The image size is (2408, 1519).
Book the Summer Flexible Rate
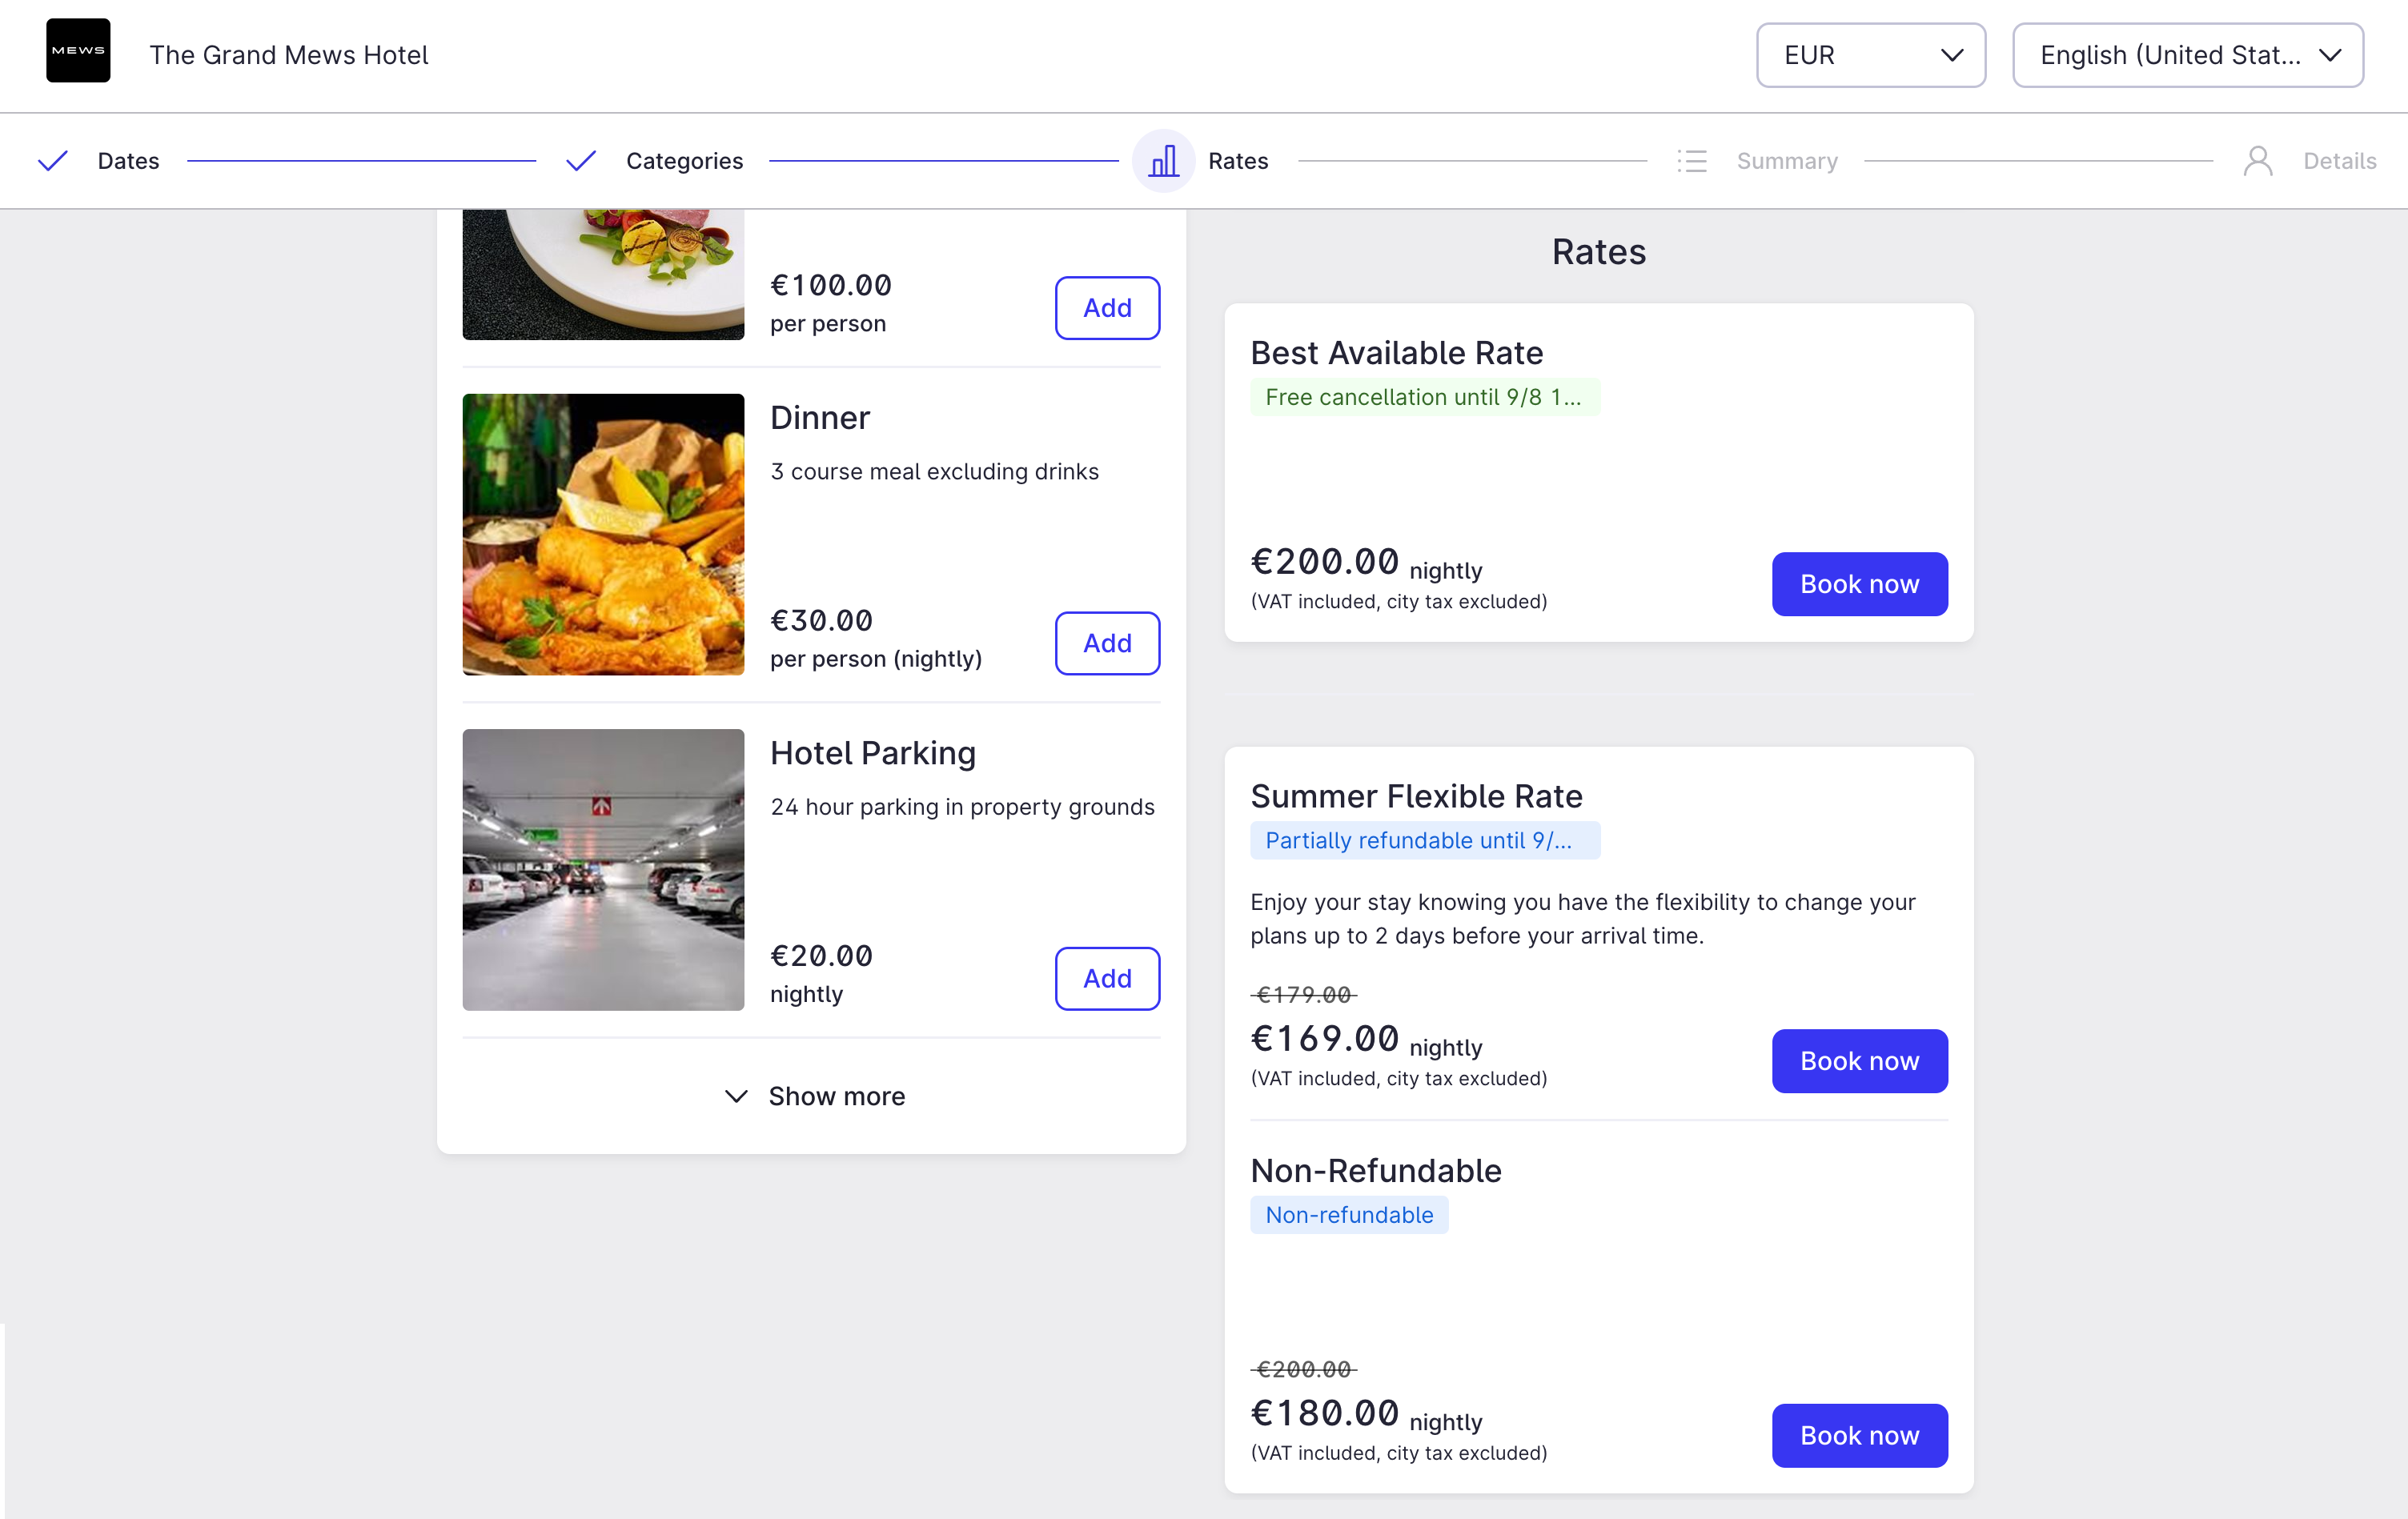click(x=1859, y=1061)
